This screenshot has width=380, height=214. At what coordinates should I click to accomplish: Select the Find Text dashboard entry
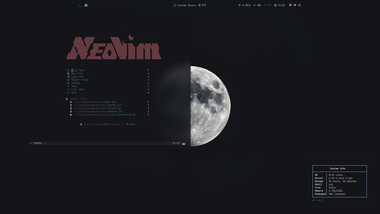(x=78, y=77)
